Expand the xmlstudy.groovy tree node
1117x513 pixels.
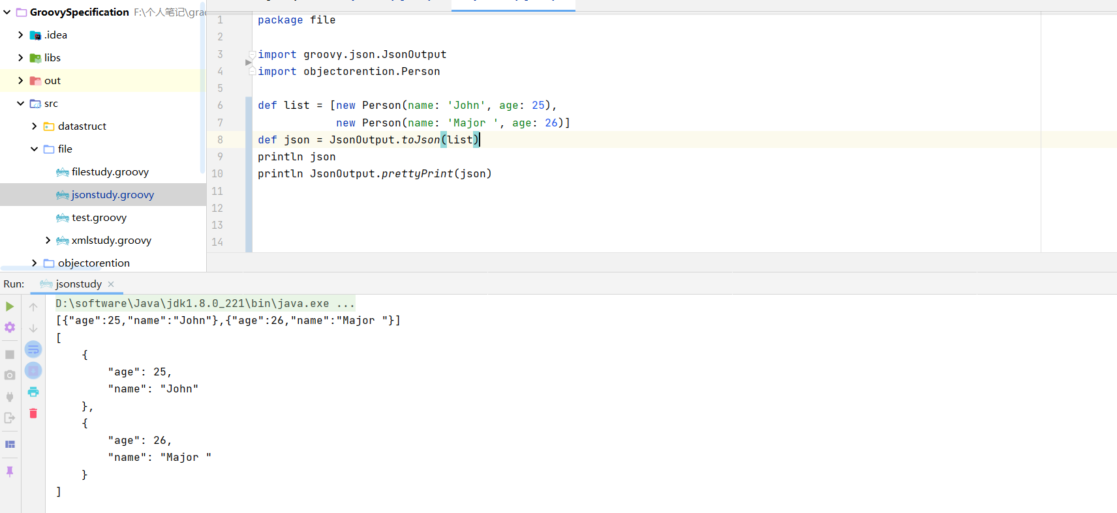click(48, 241)
